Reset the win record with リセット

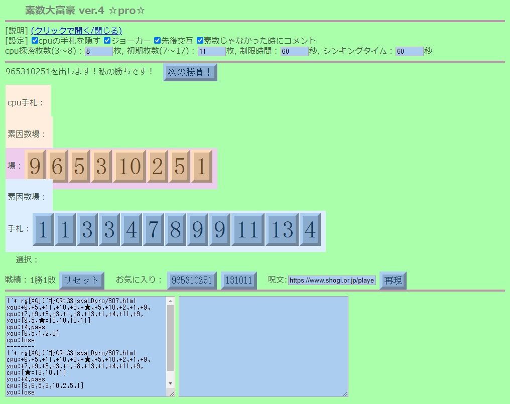tap(82, 281)
